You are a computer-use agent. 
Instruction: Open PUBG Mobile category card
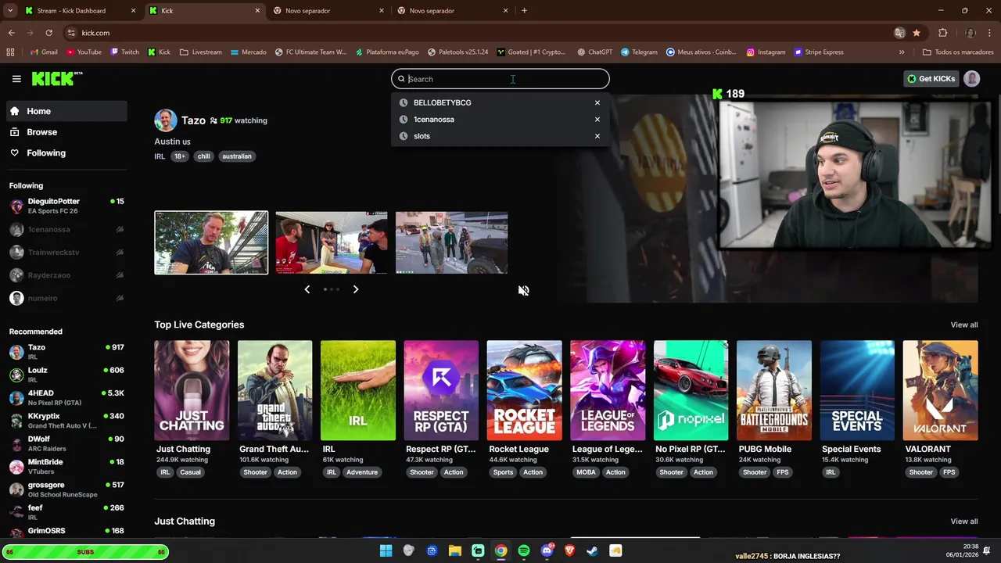pyautogui.click(x=773, y=390)
